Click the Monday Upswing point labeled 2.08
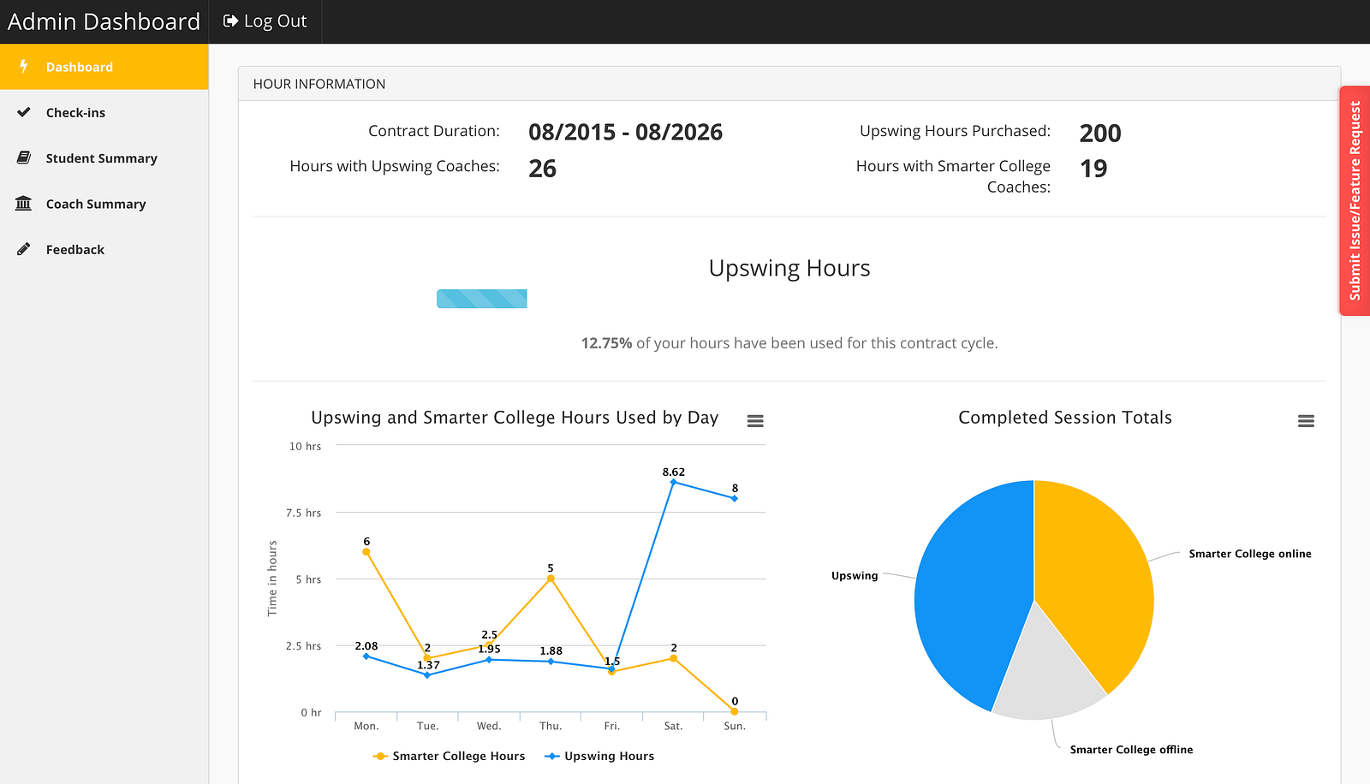 [366, 656]
